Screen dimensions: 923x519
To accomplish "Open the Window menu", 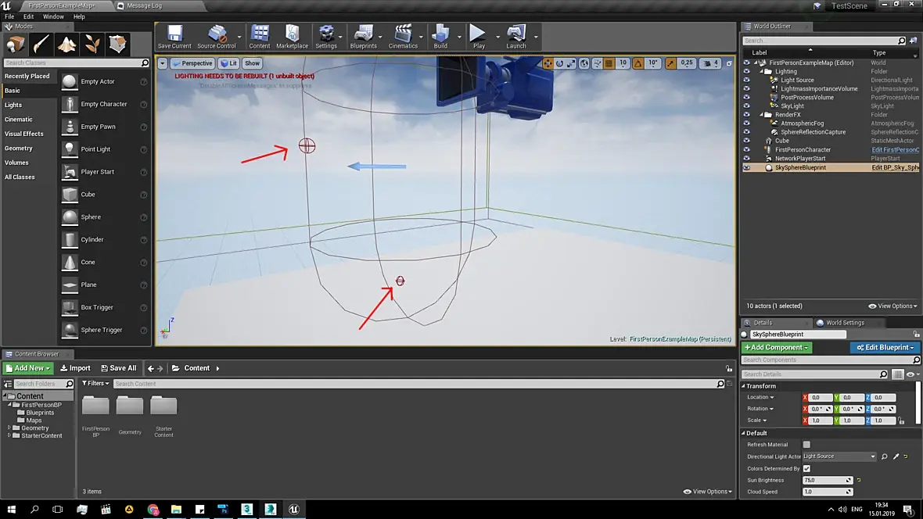I will click(x=53, y=16).
